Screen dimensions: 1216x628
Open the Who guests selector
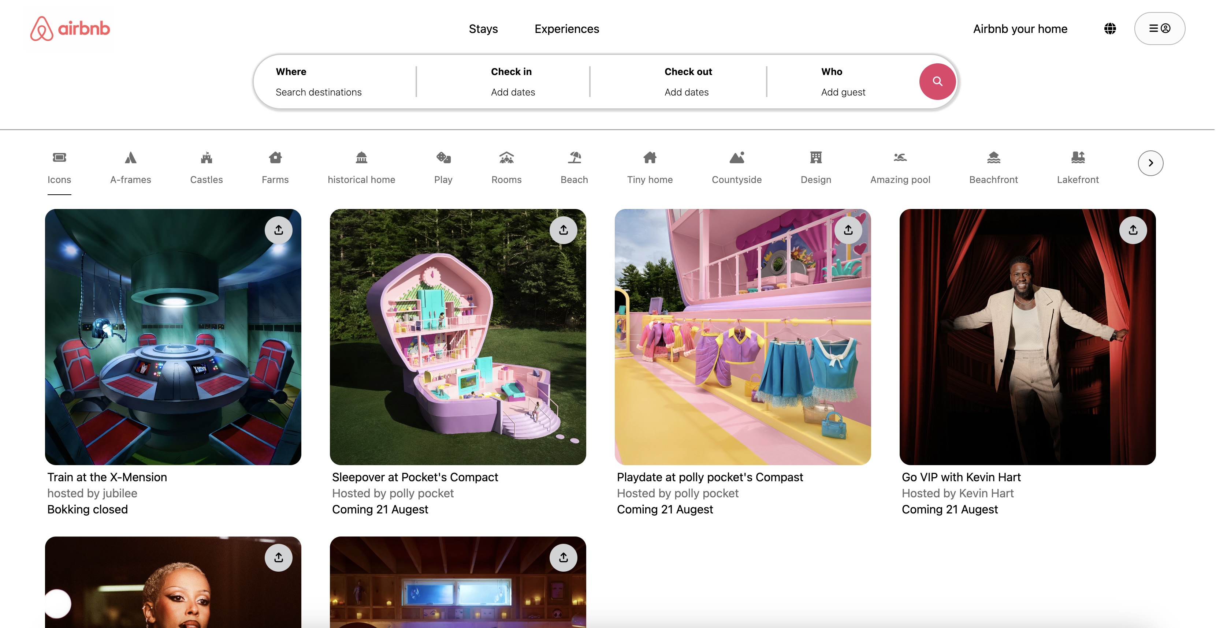point(843,82)
